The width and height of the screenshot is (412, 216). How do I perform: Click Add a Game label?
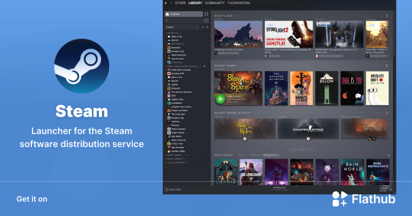tap(175, 189)
